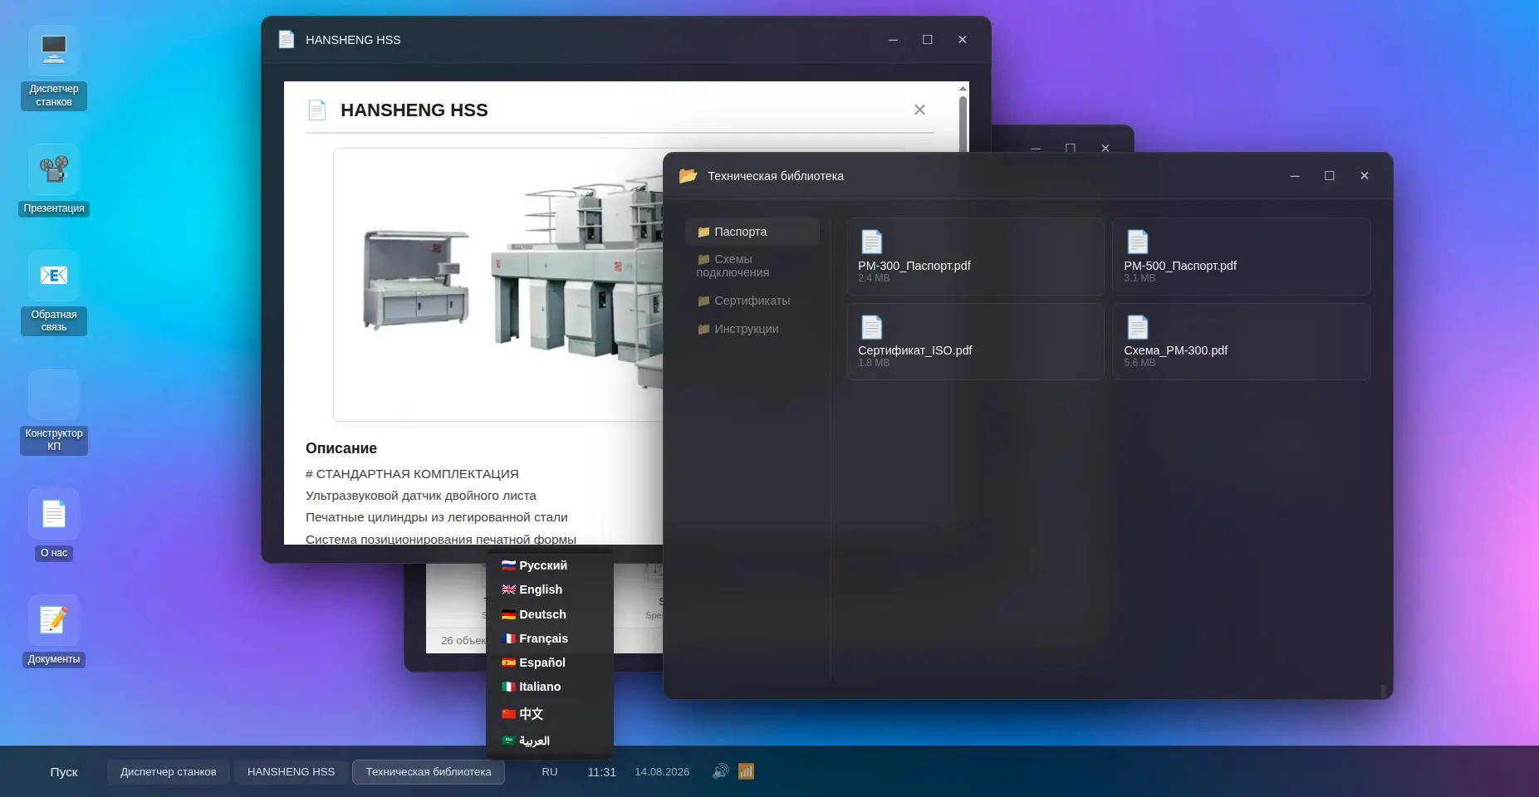
Task: Click the Пуск start button
Action: coord(64,771)
